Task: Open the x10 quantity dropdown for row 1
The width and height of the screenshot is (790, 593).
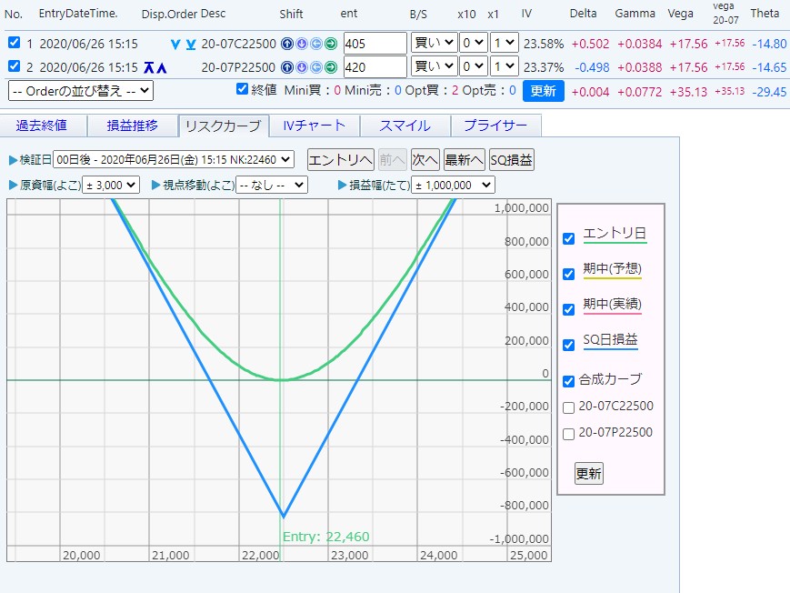Action: 473,43
